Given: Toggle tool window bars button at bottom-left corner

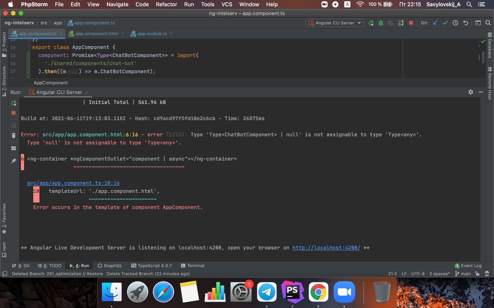Looking at the screenshot, I should coord(5,274).
